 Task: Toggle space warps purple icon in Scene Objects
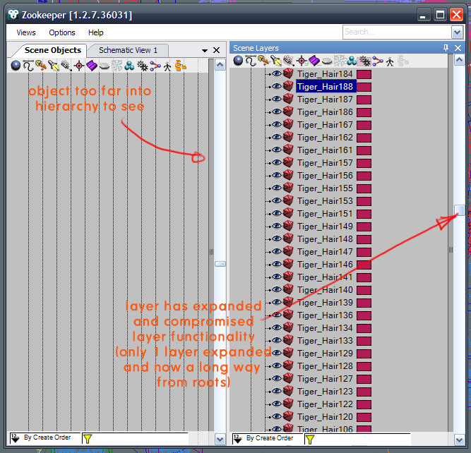[x=92, y=66]
